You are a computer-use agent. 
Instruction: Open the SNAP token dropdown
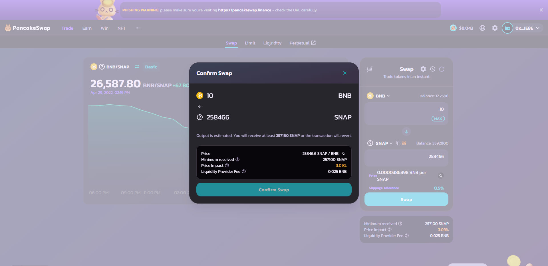point(380,143)
